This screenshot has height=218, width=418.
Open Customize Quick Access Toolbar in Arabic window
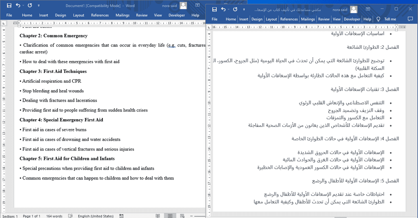244,10
